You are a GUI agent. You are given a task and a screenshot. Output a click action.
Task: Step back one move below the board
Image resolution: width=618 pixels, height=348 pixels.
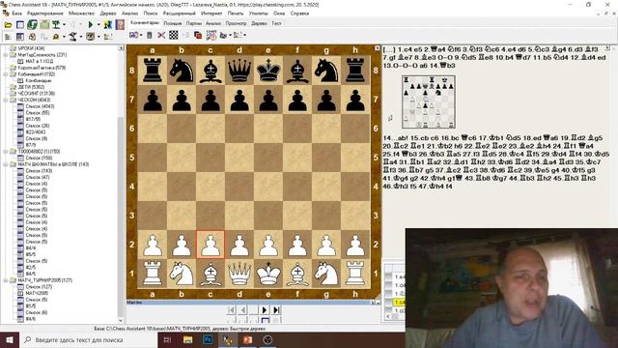pyautogui.click(x=243, y=310)
